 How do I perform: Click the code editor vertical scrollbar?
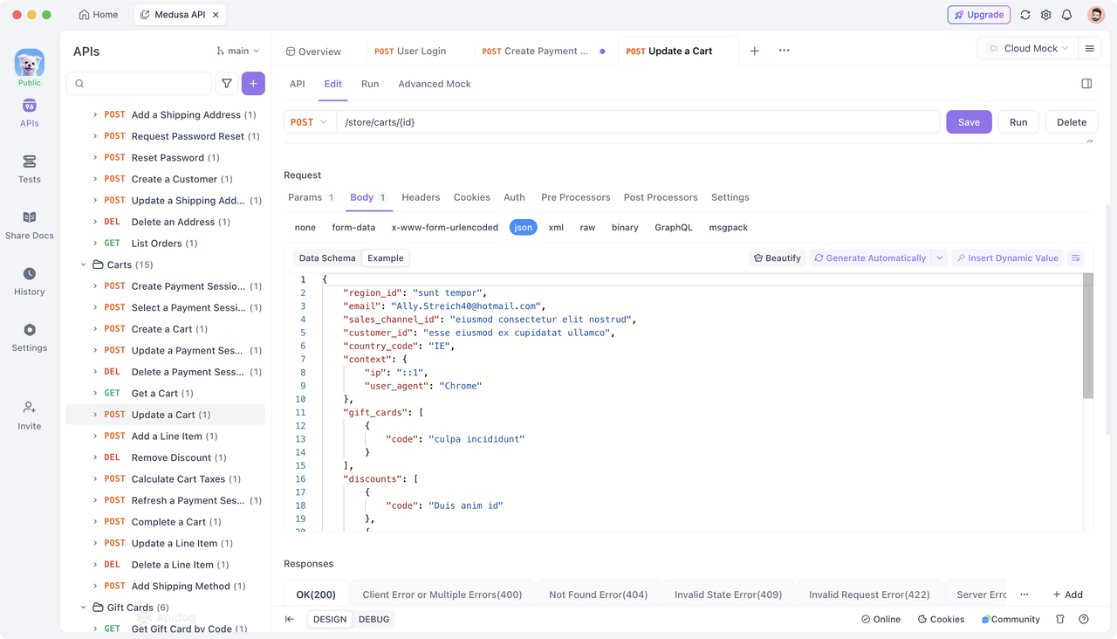[1088, 336]
